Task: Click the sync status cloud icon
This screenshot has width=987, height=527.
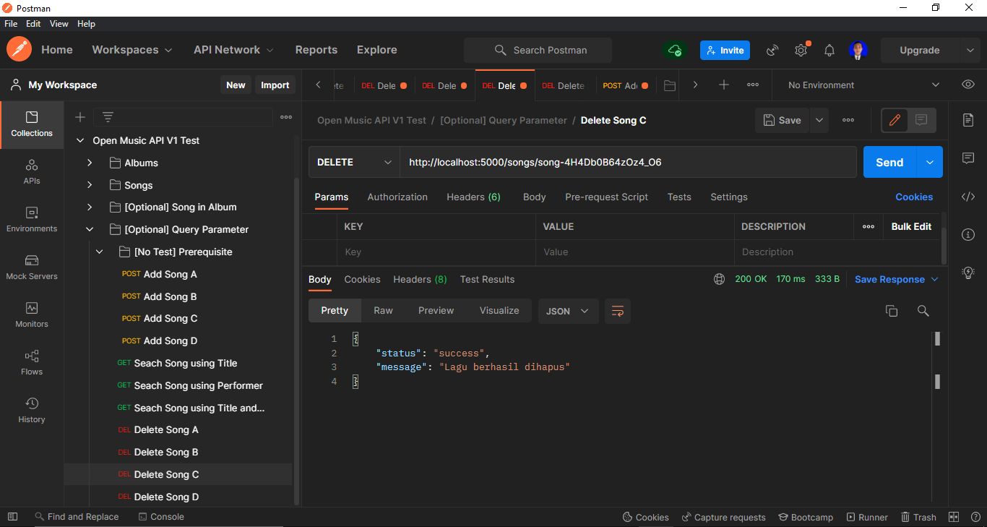Action: pos(675,50)
